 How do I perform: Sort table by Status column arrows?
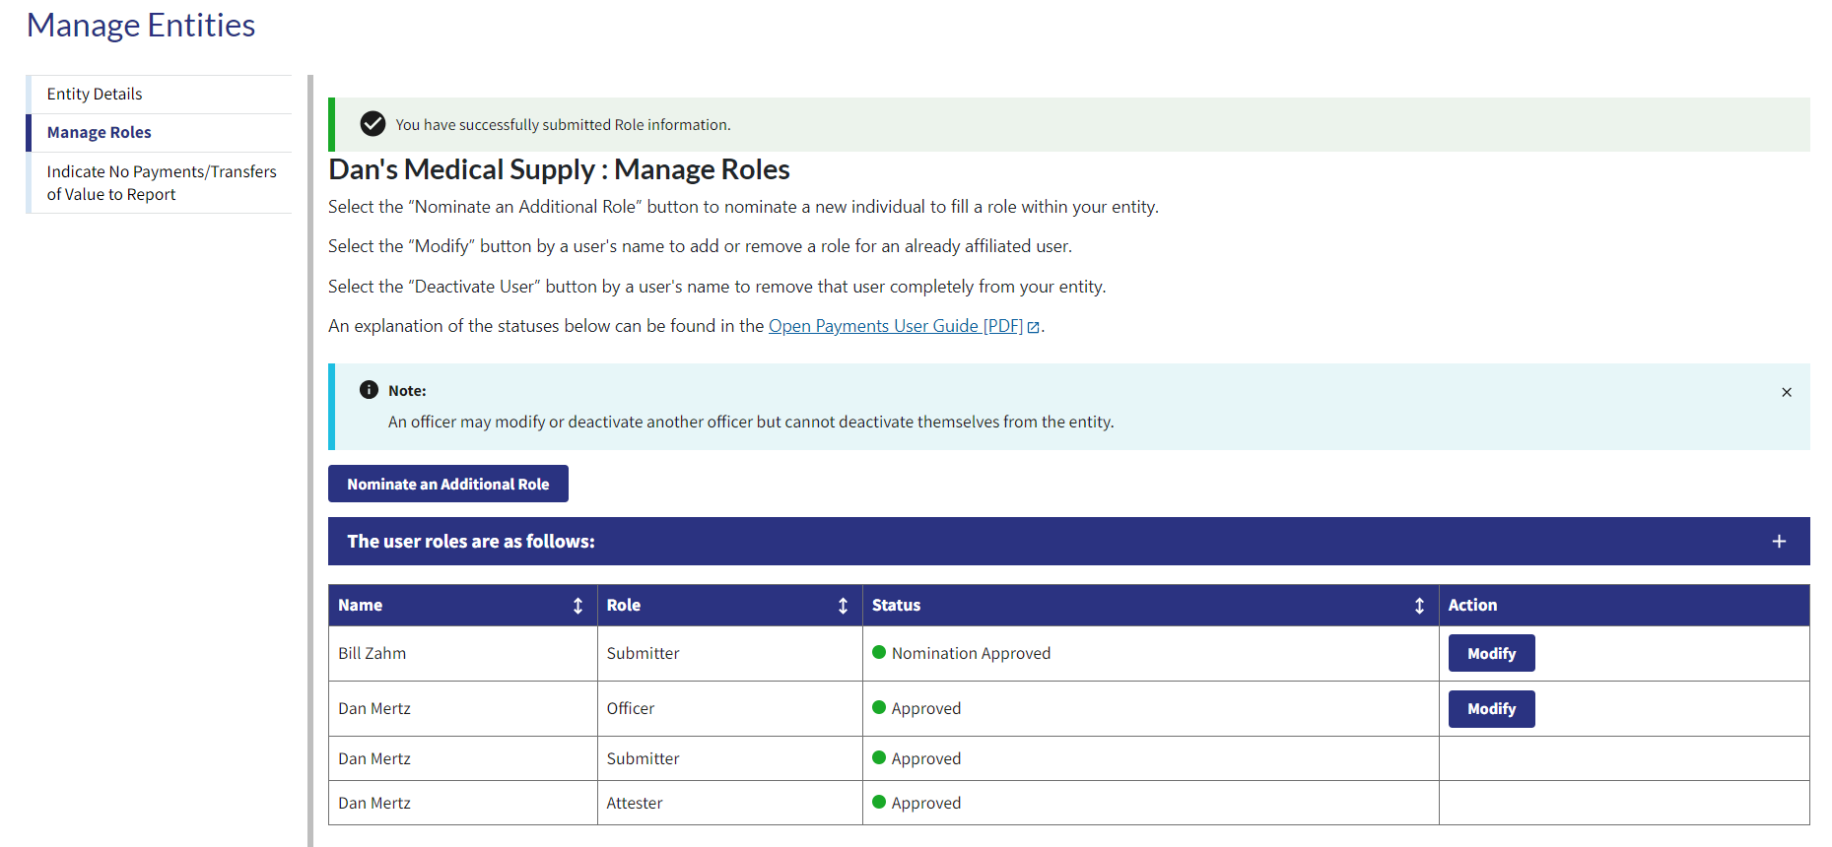pyautogui.click(x=1419, y=606)
